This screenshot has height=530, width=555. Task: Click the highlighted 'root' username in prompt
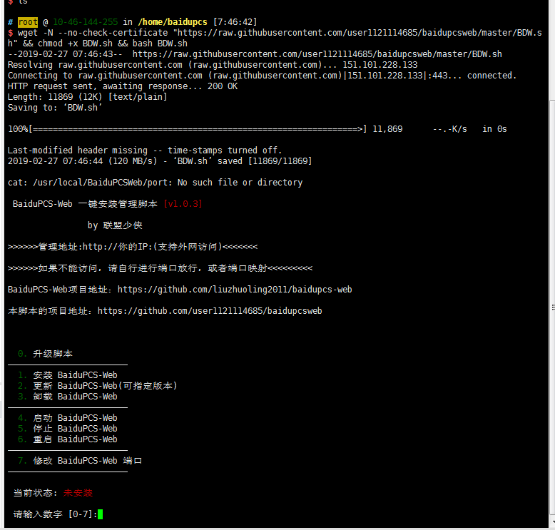(x=28, y=22)
